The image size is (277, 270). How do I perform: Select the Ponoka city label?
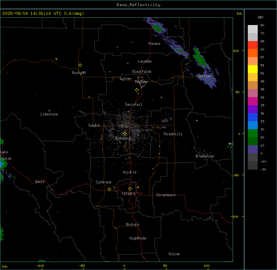154,44
